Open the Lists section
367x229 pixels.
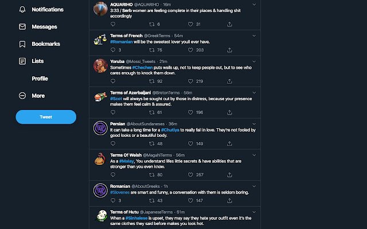(x=31, y=61)
